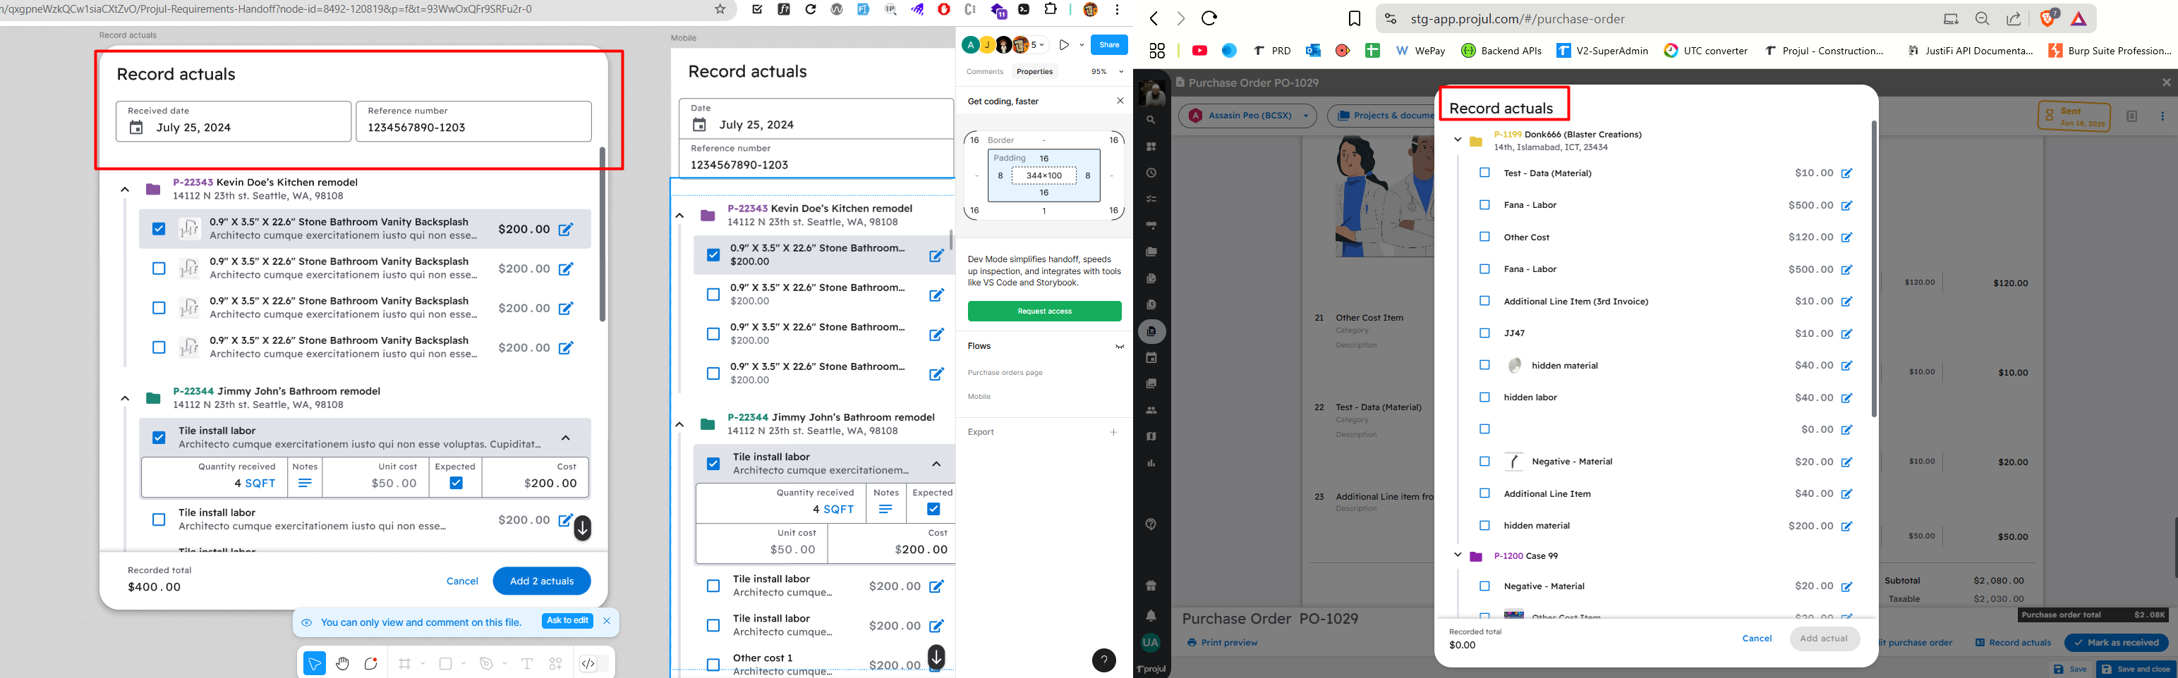Screen dimensions: 2178x678
Task: Dismiss the view-only notice banner in Figma
Action: coord(606,622)
